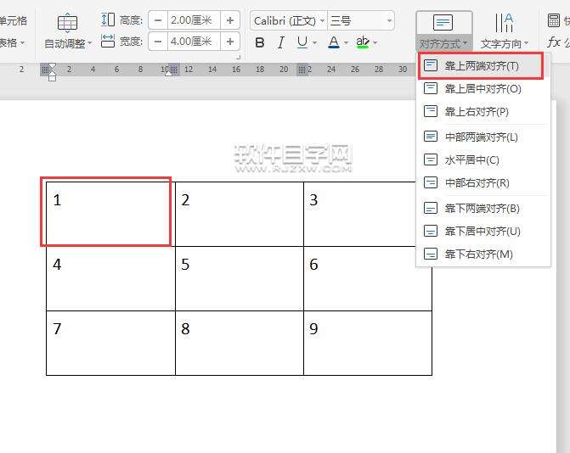Select 靠下两端对齐(B) menu item
This screenshot has height=453, width=570.
pyautogui.click(x=483, y=209)
